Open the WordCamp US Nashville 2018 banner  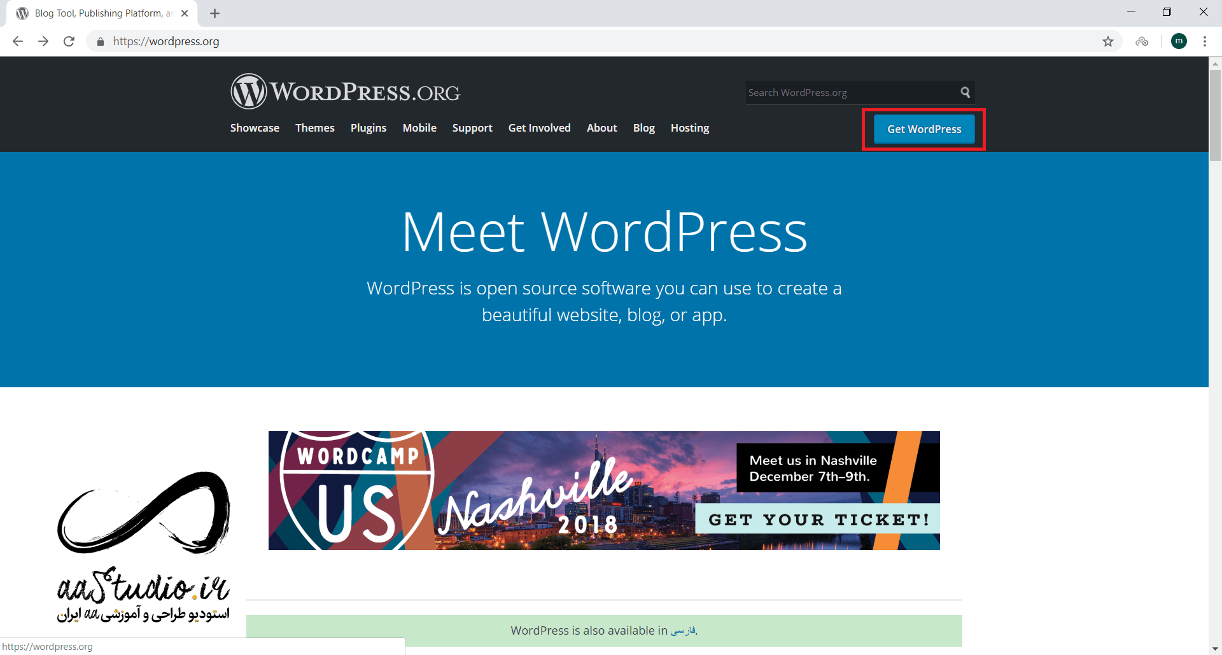coord(604,490)
